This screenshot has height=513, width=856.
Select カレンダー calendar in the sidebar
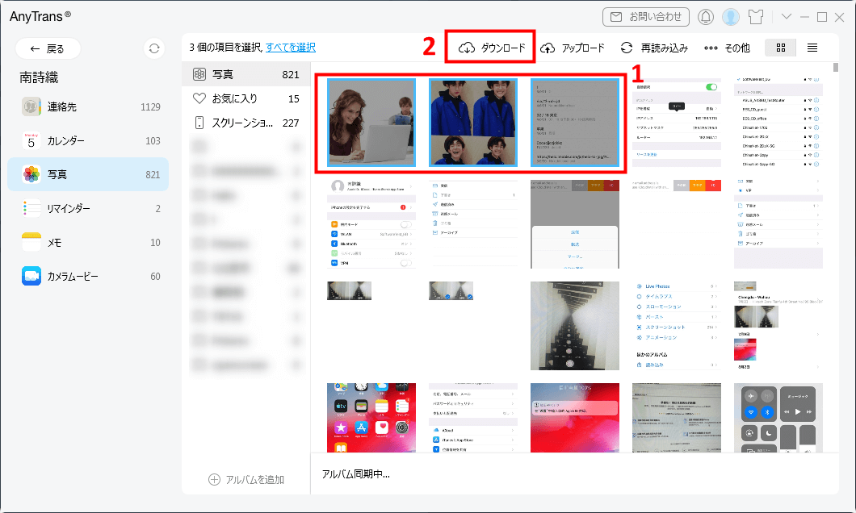(x=88, y=140)
